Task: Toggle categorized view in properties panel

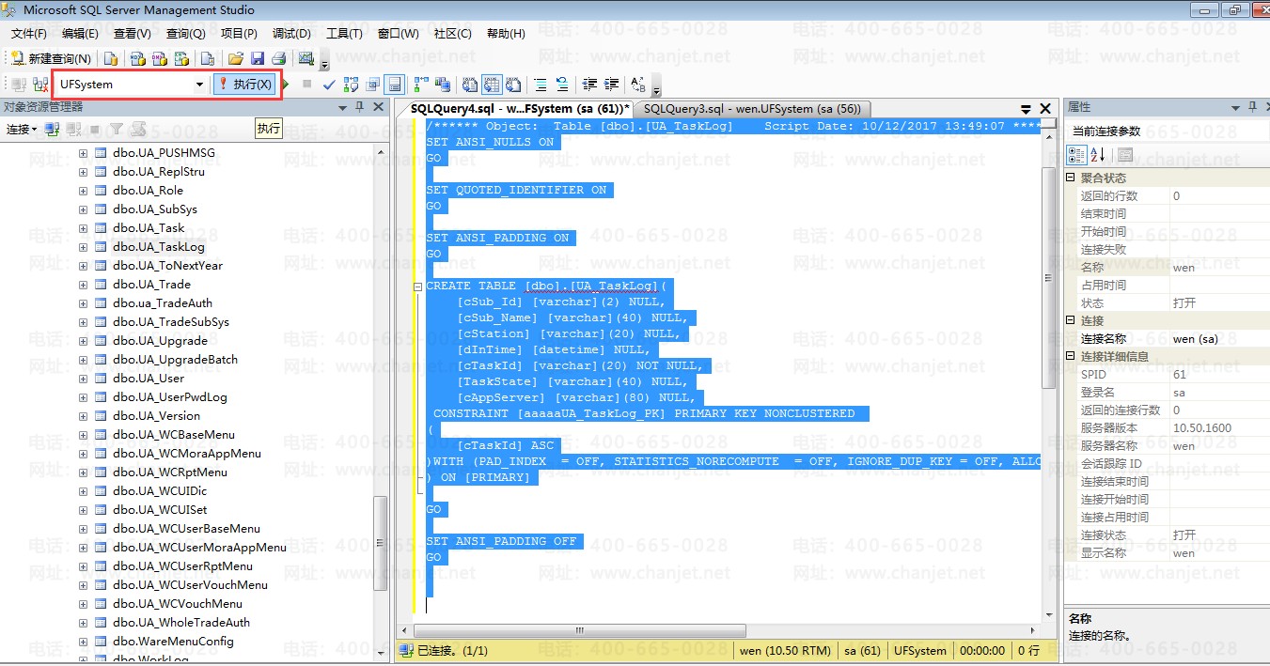Action: point(1077,155)
